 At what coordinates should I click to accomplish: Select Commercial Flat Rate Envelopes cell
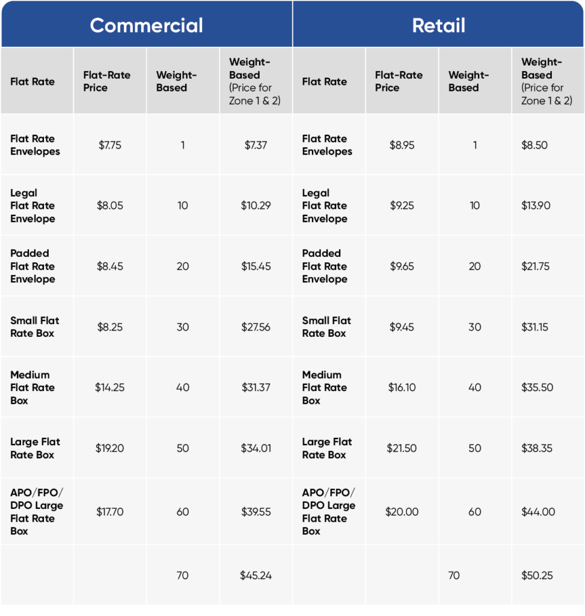[35, 145]
